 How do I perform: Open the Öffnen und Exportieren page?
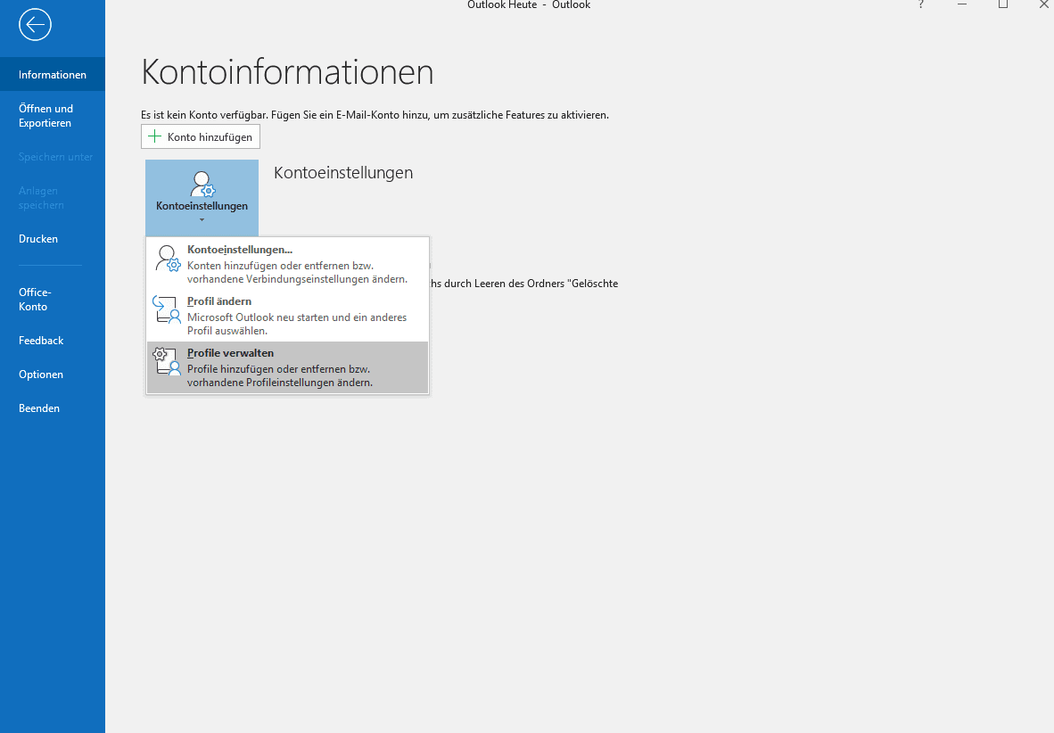pyautogui.click(x=53, y=116)
